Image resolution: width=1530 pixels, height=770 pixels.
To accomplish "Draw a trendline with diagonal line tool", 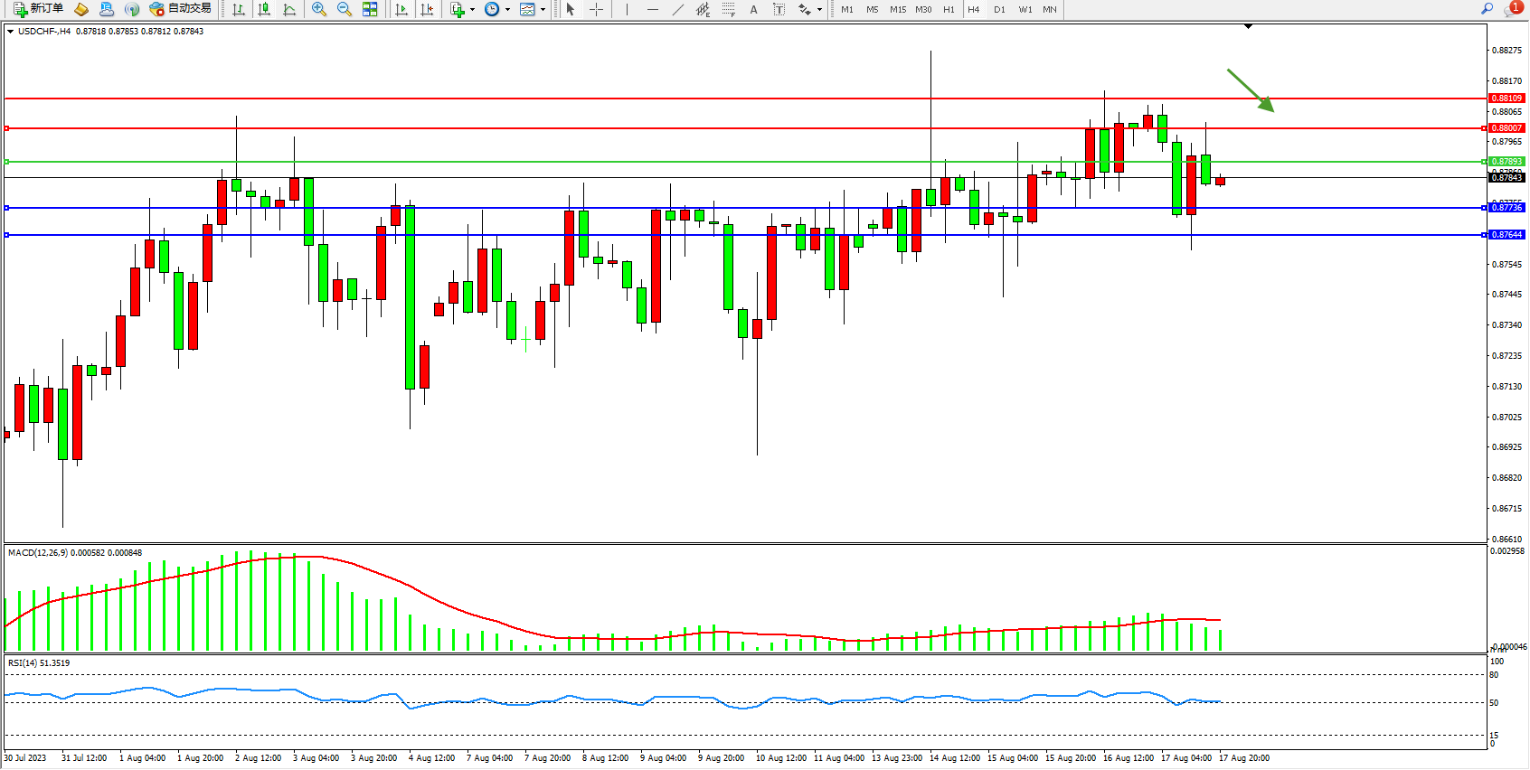I will tap(677, 9).
